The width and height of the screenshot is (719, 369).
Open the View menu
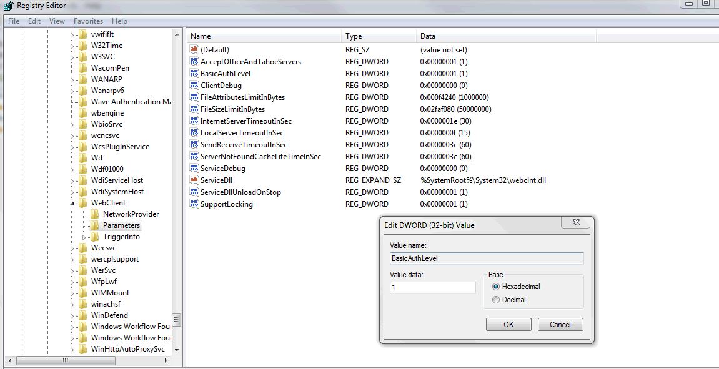pos(57,21)
